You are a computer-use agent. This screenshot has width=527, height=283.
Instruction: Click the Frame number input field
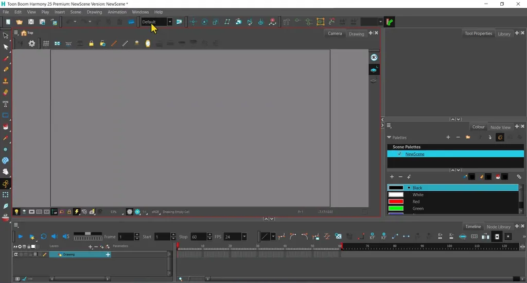(126, 237)
